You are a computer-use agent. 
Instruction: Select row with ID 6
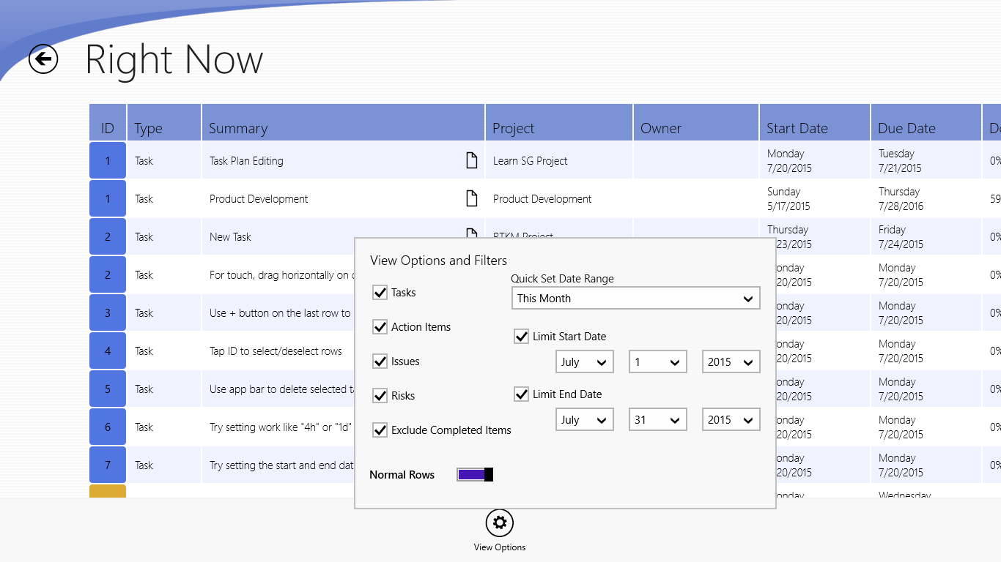108,427
